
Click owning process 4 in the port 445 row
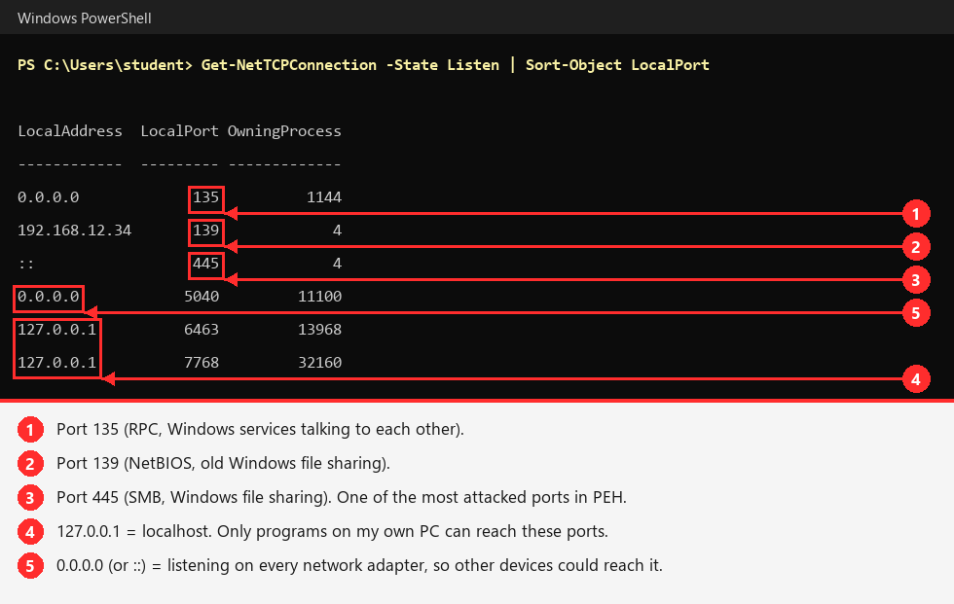(x=337, y=264)
